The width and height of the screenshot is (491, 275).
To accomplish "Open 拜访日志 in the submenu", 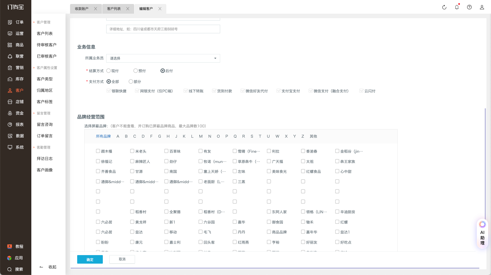I will [x=45, y=159].
